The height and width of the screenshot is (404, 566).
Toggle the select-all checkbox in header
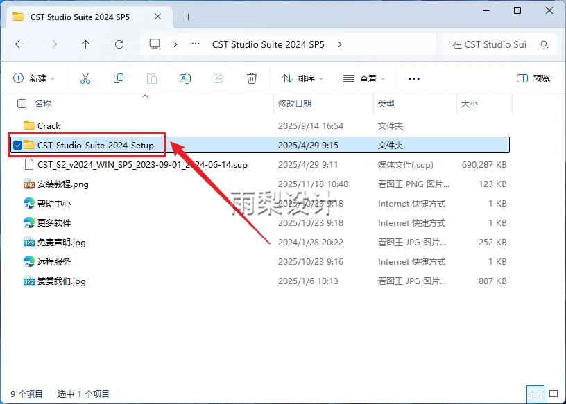tap(22, 104)
